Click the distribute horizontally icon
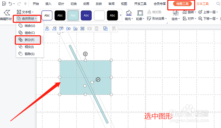 (89, 29)
